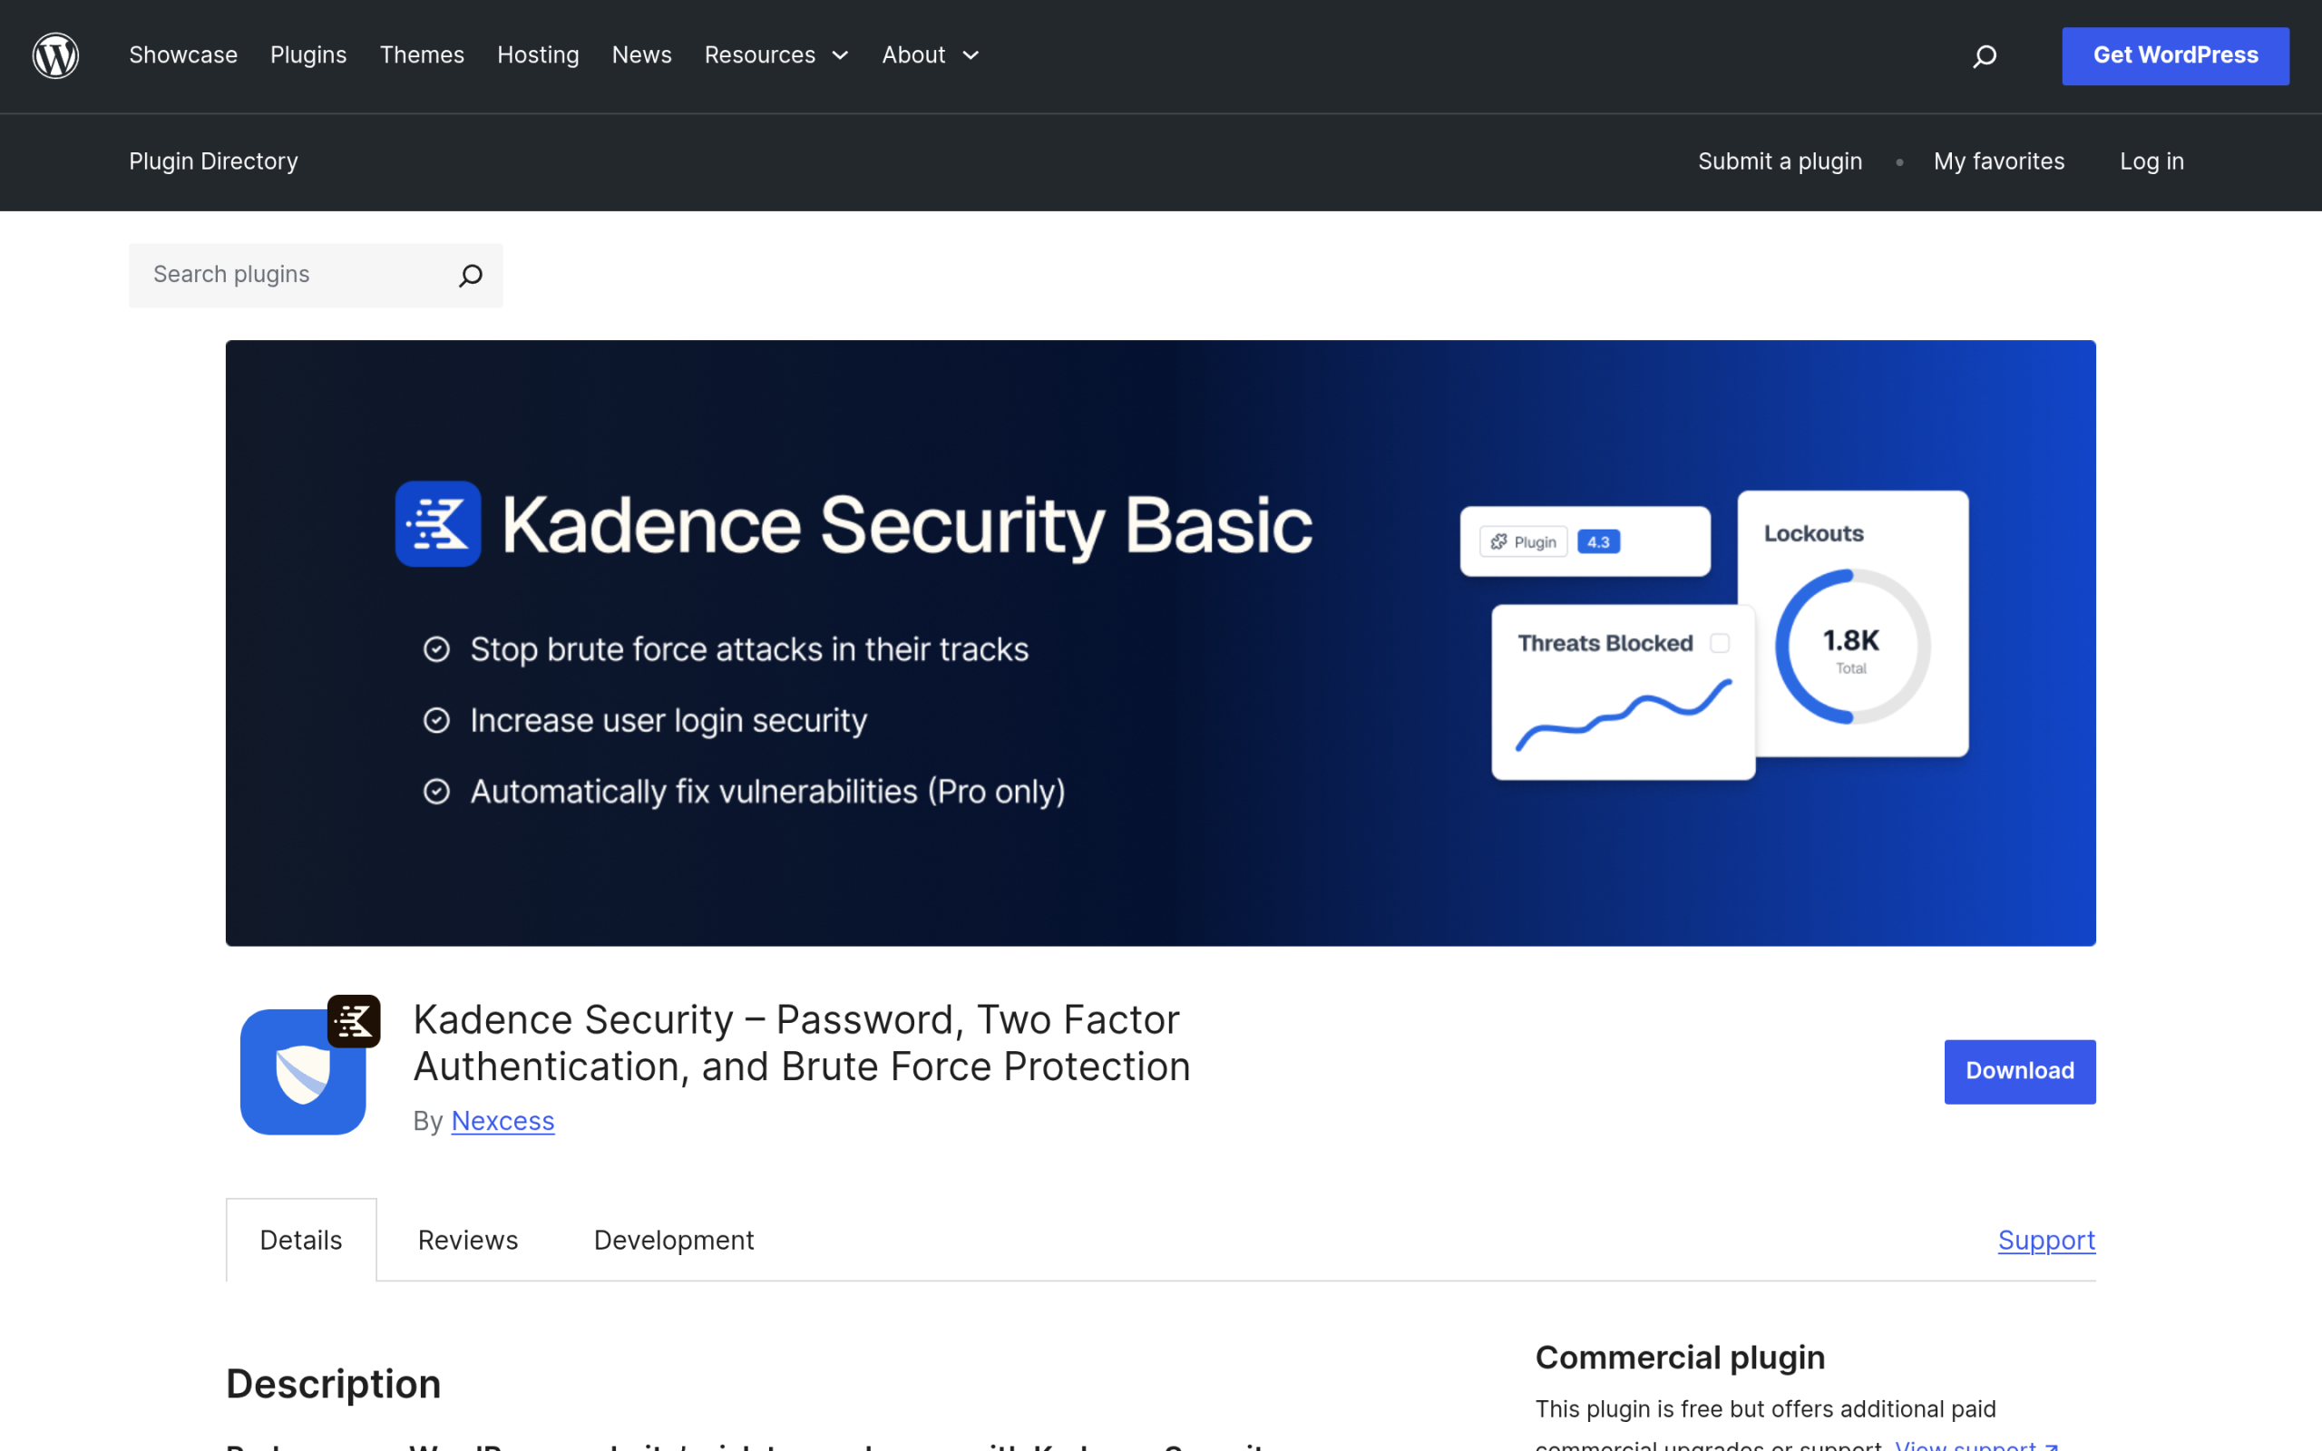Switch to the Development tab
The width and height of the screenshot is (2322, 1451).
click(674, 1240)
